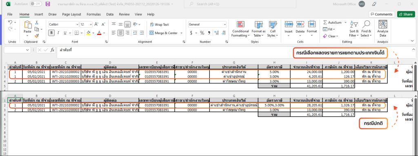Viewport: 418px width, 156px height.
Task: Switch to the Data tab
Action: (110, 14)
